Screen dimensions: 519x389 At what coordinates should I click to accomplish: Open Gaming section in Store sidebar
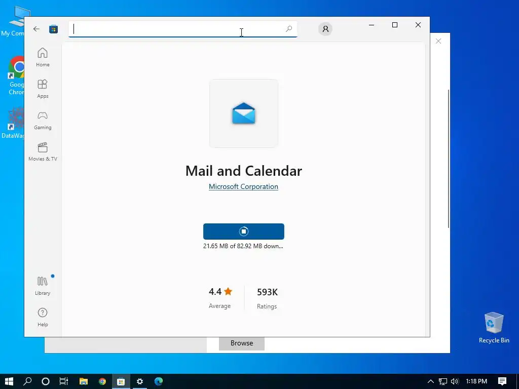pyautogui.click(x=43, y=120)
